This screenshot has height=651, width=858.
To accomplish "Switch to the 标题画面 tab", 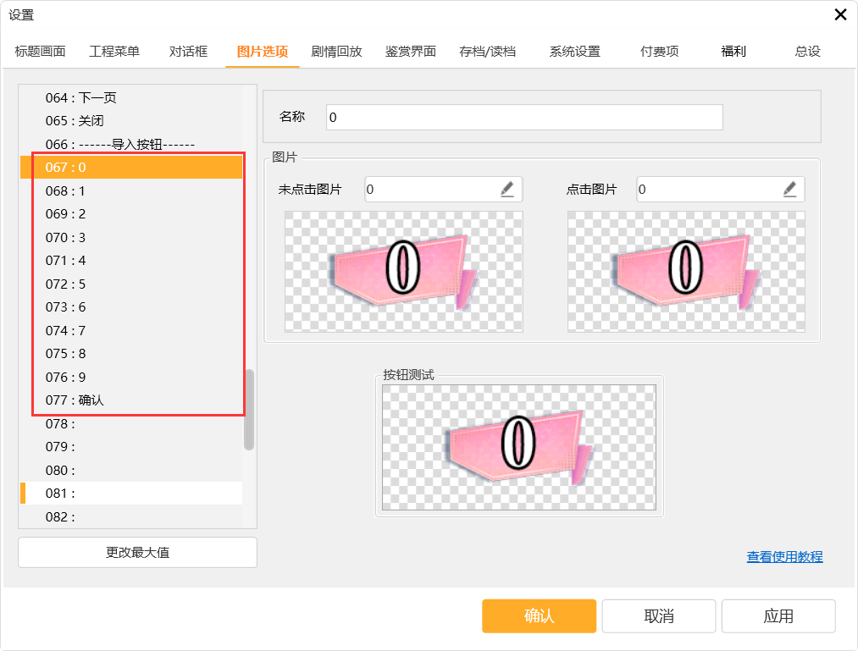I will [40, 52].
